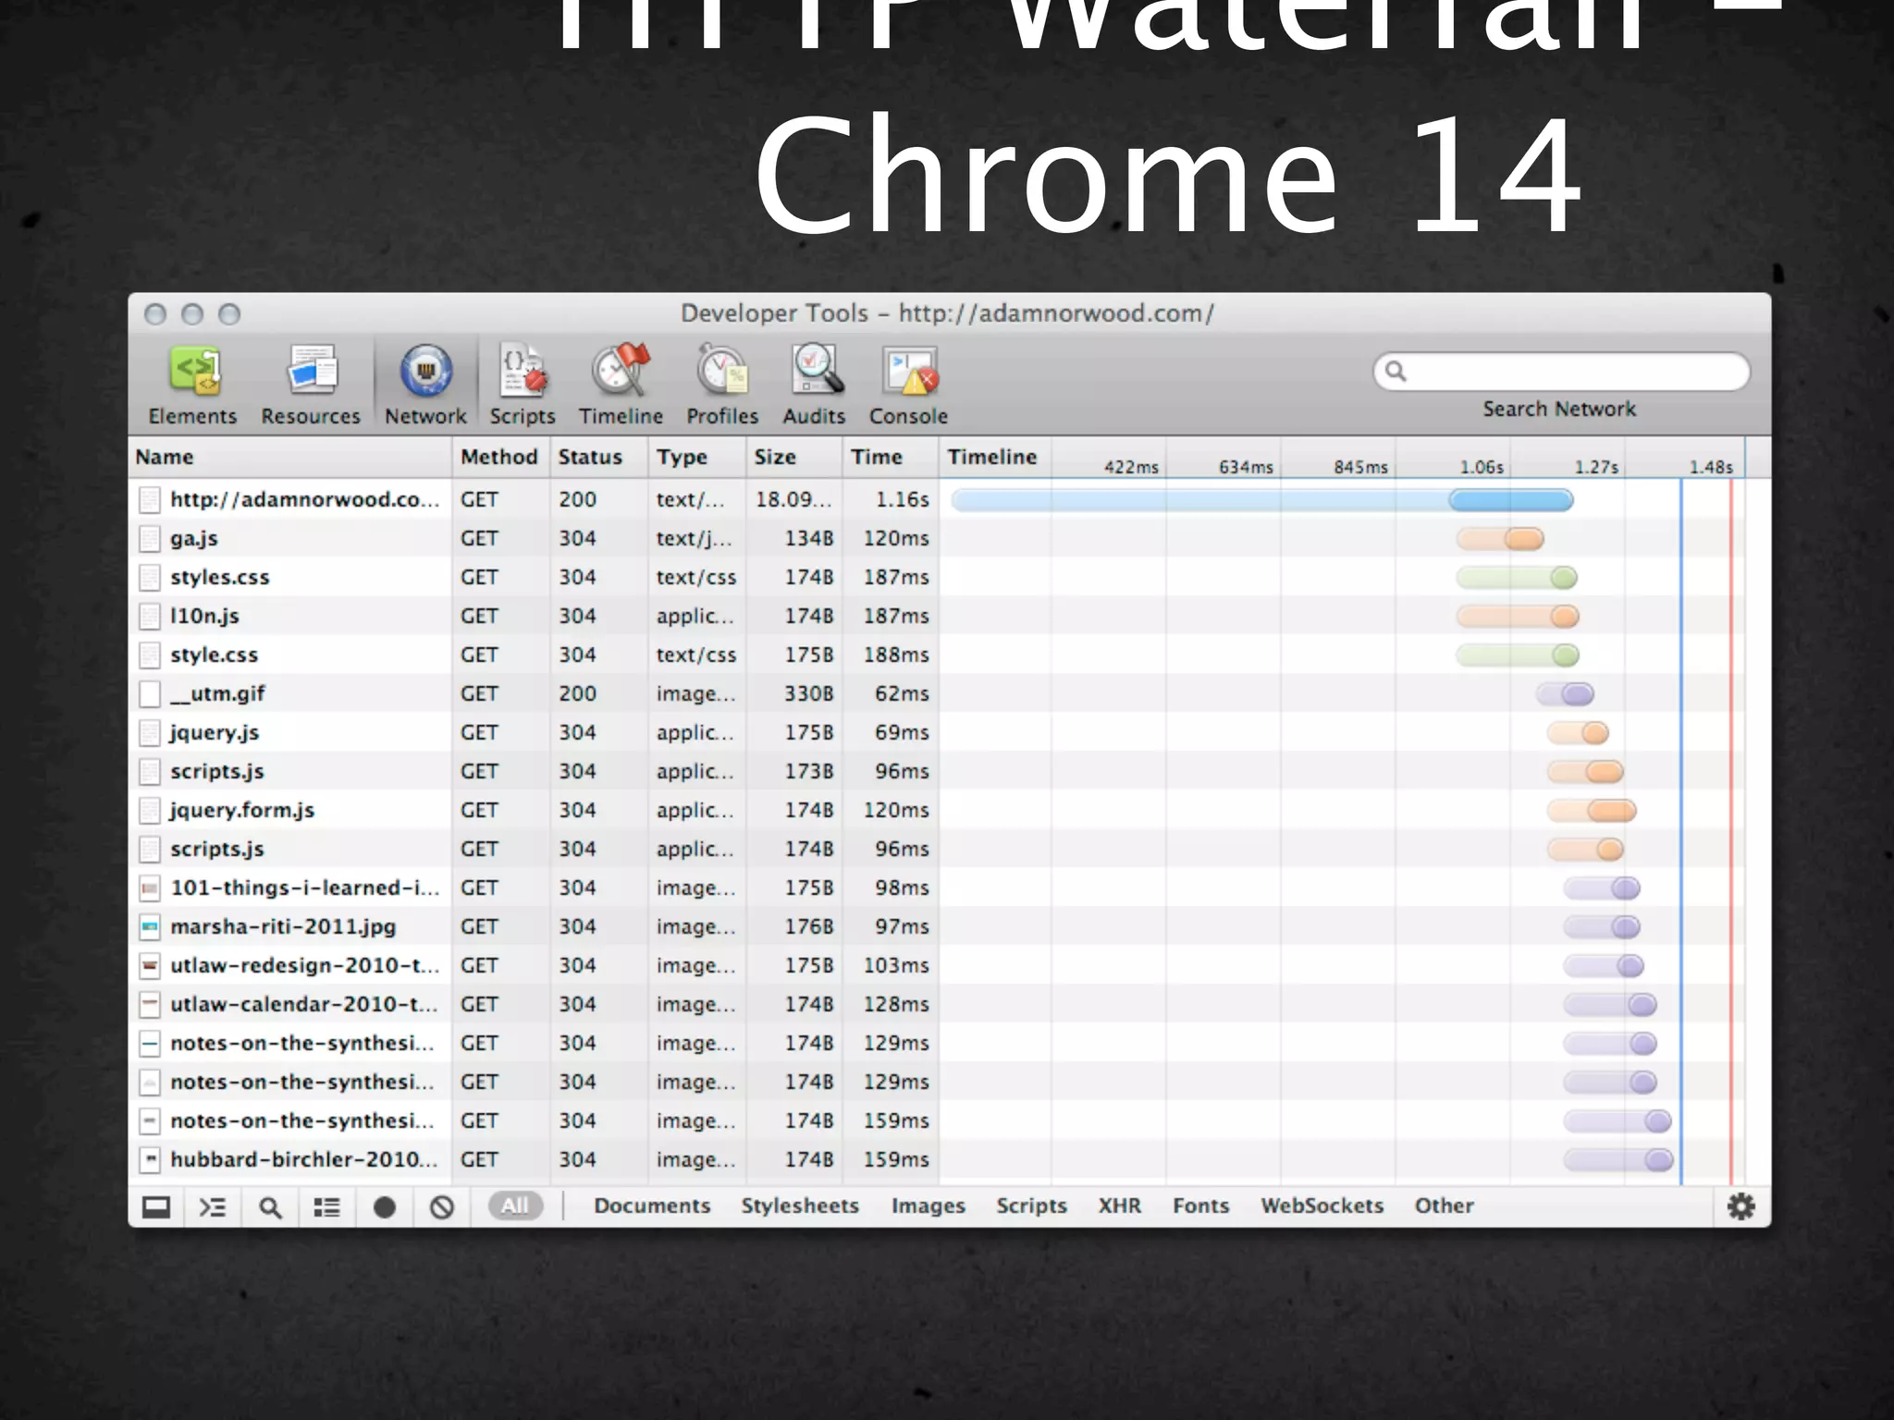1894x1420 pixels.
Task: Select the Network panel icon
Action: (x=425, y=371)
